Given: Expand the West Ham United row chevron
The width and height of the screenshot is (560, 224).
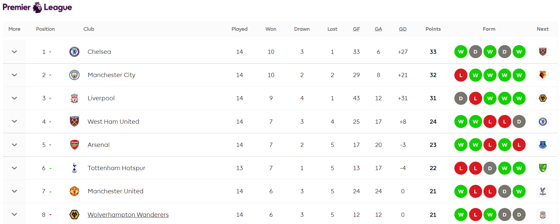Looking at the screenshot, I should point(14,121).
